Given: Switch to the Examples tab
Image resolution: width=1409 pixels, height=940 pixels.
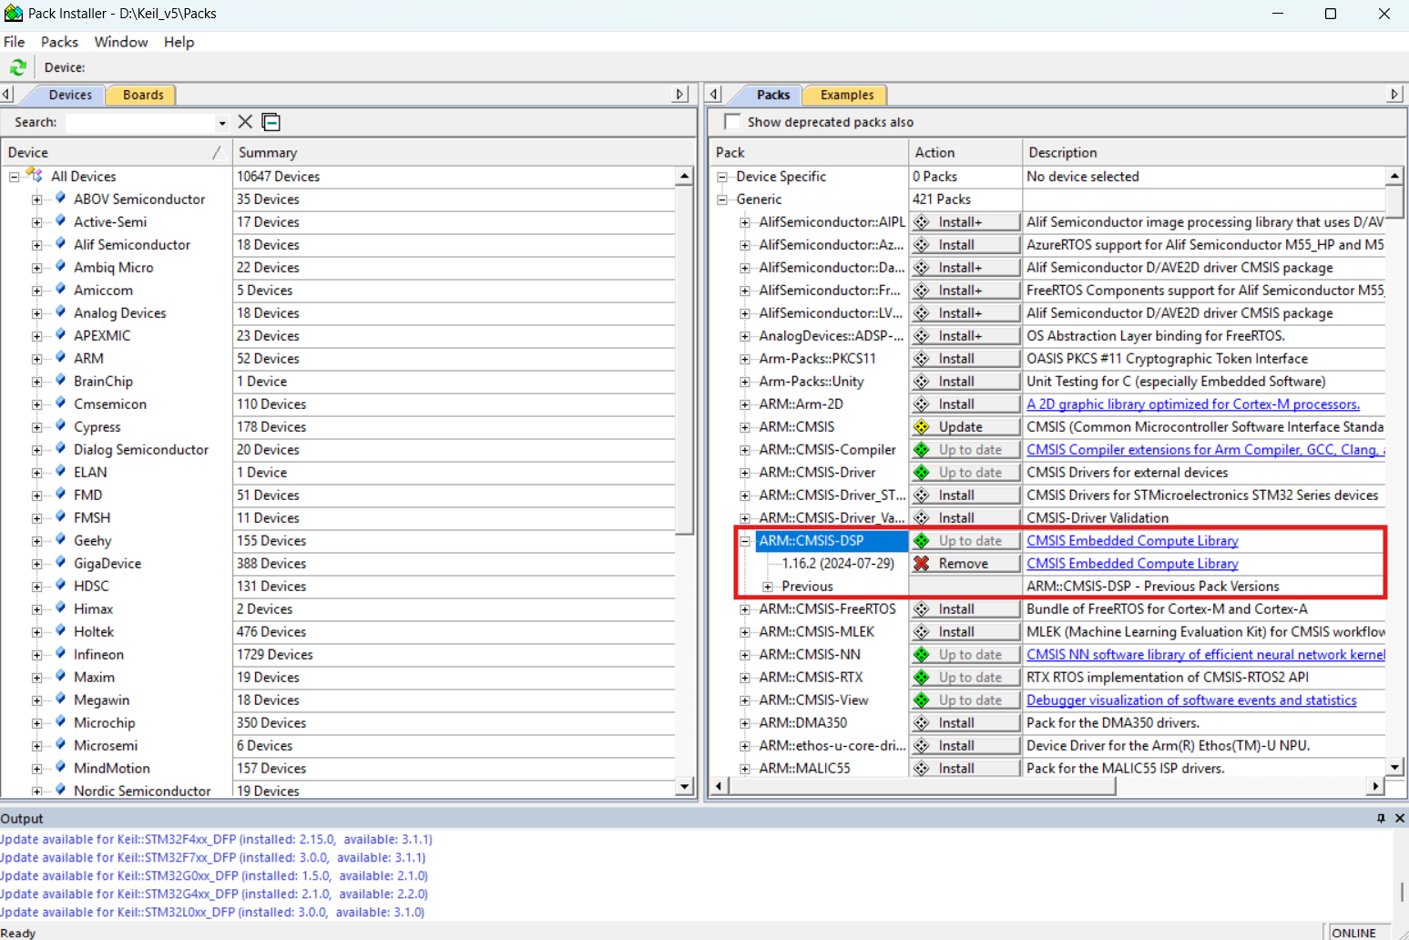Looking at the screenshot, I should [846, 95].
